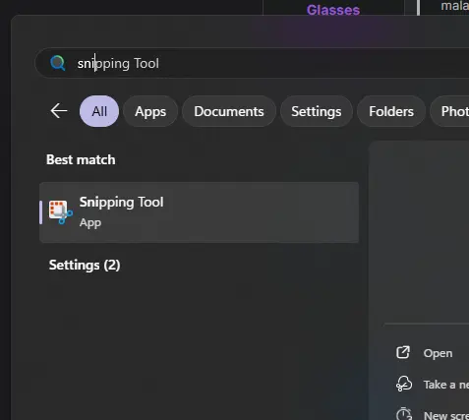Expand the Settings (2) results group
The width and height of the screenshot is (469, 420).
[85, 265]
